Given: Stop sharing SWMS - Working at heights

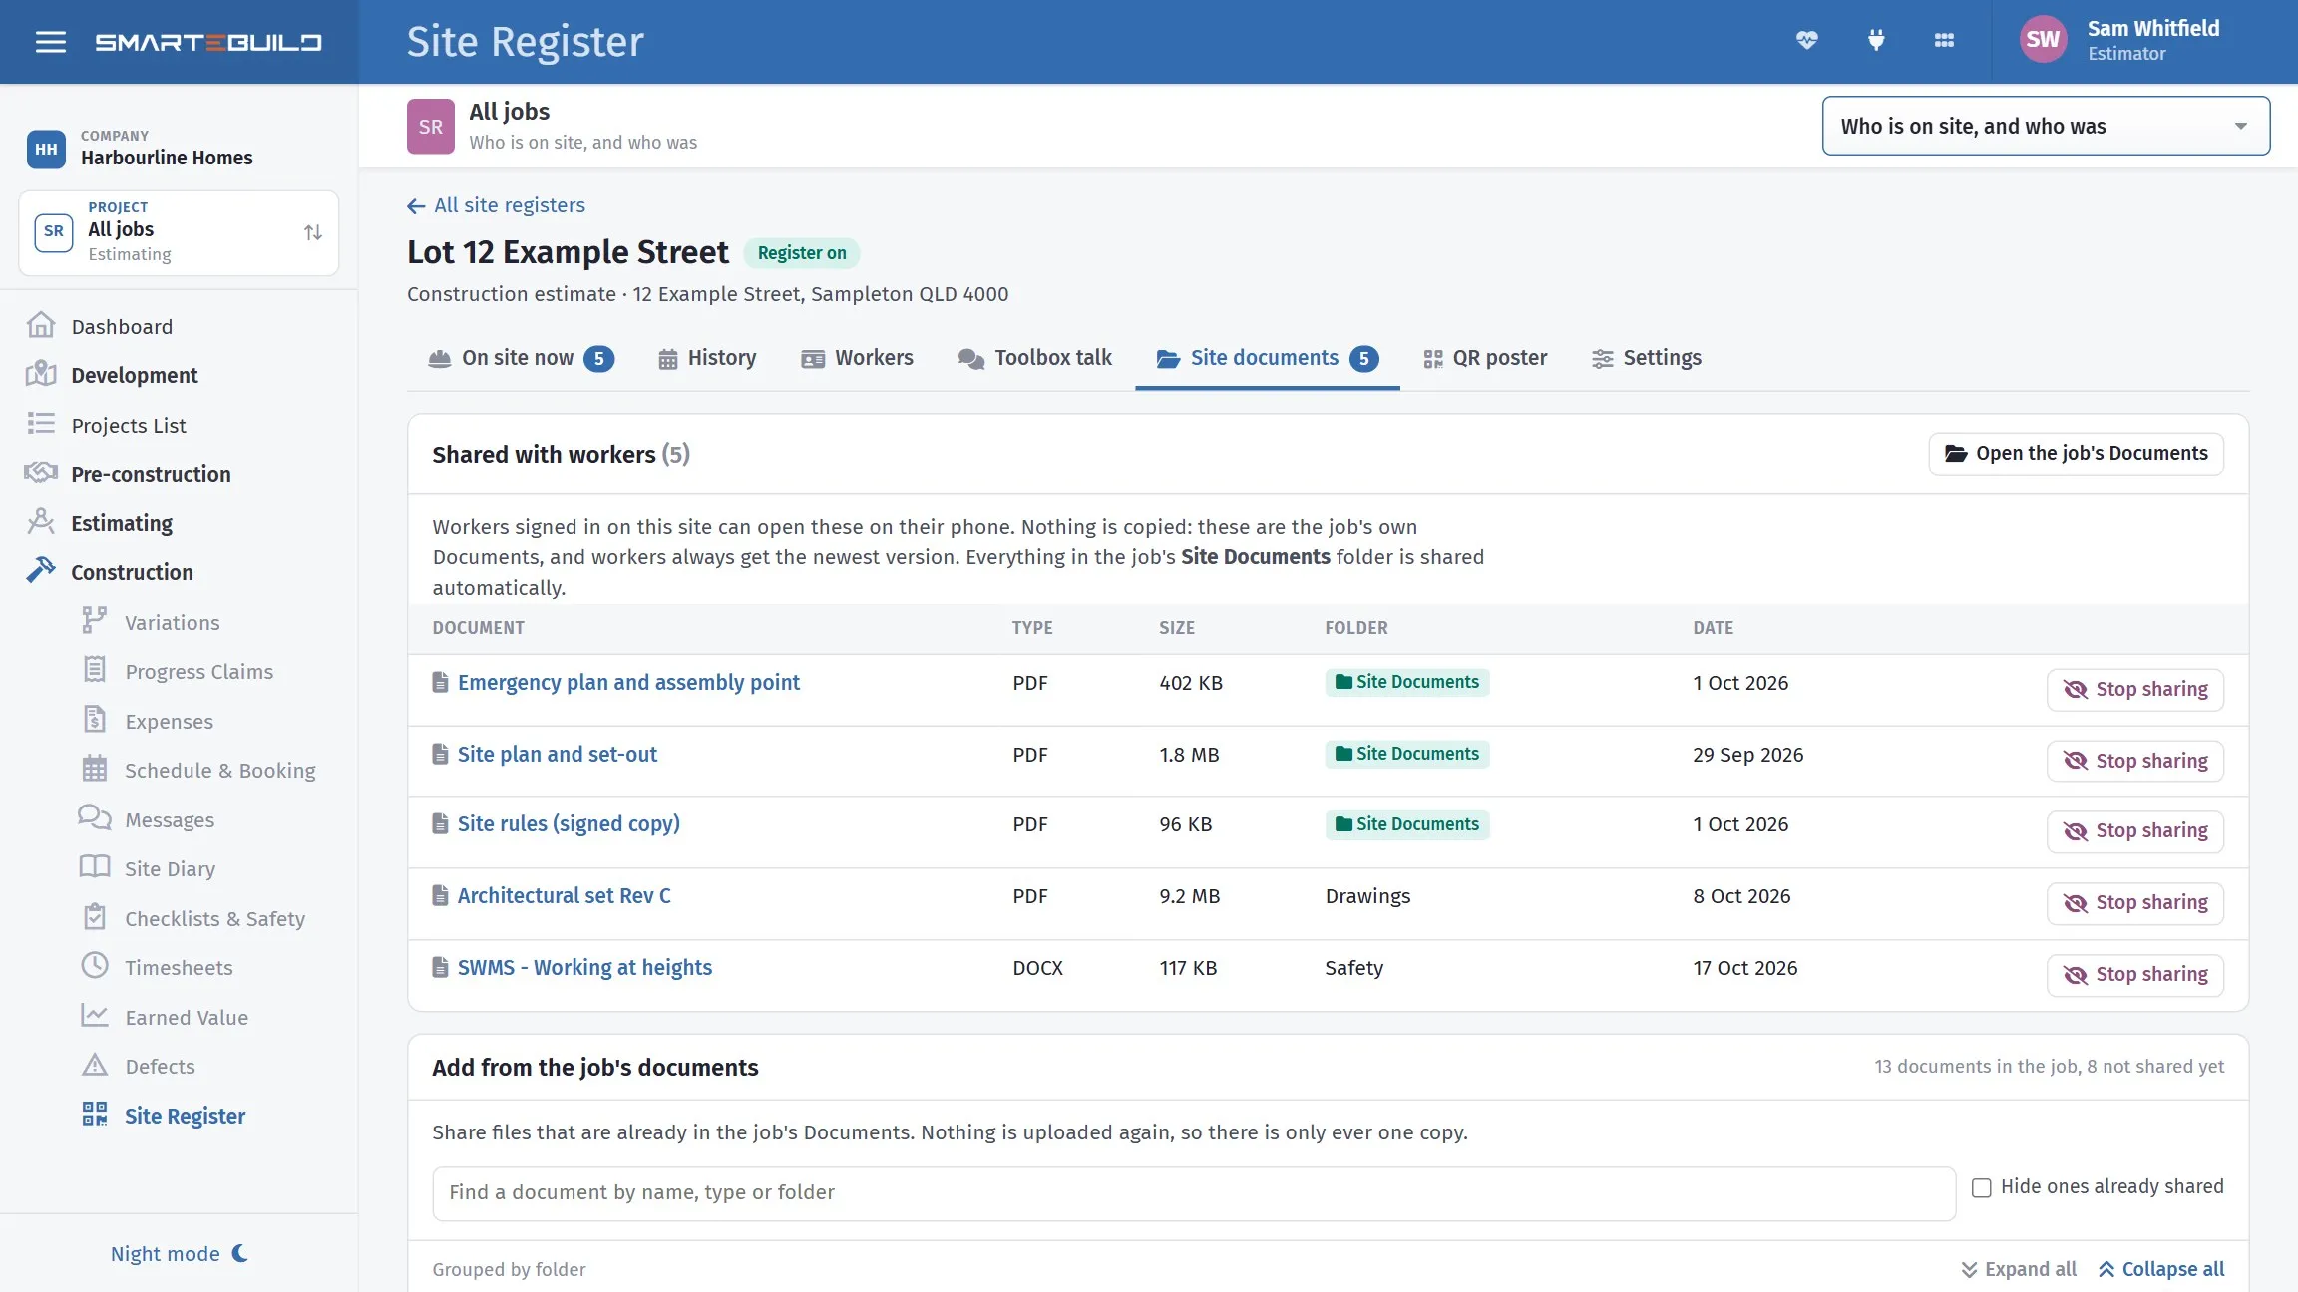Looking at the screenshot, I should [2134, 974].
